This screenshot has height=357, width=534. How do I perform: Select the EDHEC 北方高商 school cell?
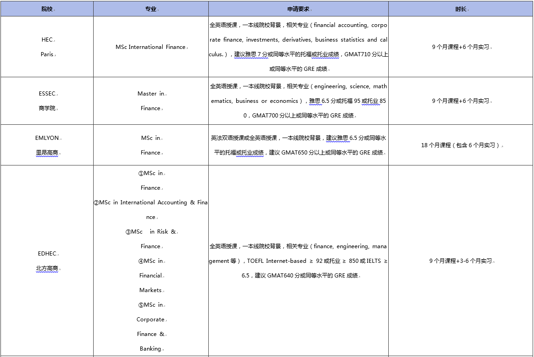[x=47, y=261]
